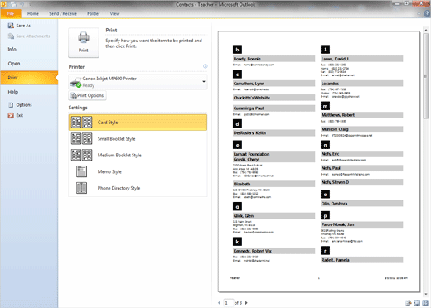
Task: Click the Outlook application icon
Action: point(3,4)
